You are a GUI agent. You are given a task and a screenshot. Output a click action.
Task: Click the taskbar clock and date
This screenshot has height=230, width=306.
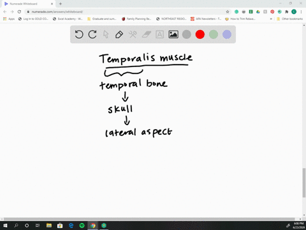pyautogui.click(x=298, y=226)
